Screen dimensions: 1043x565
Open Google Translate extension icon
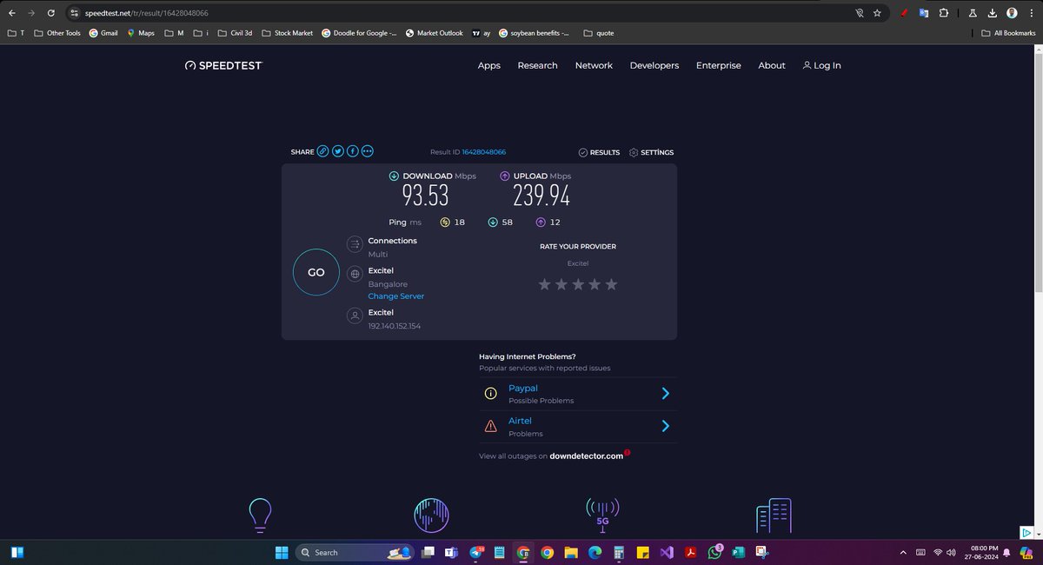[x=924, y=13]
